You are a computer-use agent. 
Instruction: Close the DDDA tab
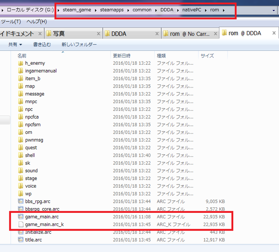coord(157,34)
